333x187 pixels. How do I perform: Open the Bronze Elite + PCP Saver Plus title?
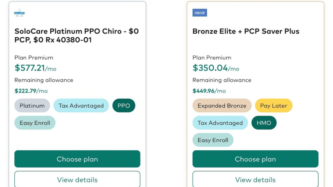click(246, 31)
